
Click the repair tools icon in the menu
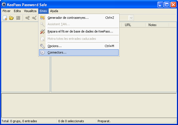click(x=42, y=32)
